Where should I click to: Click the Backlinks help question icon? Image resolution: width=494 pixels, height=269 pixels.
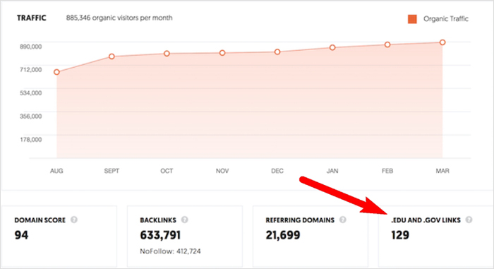pos(185,220)
